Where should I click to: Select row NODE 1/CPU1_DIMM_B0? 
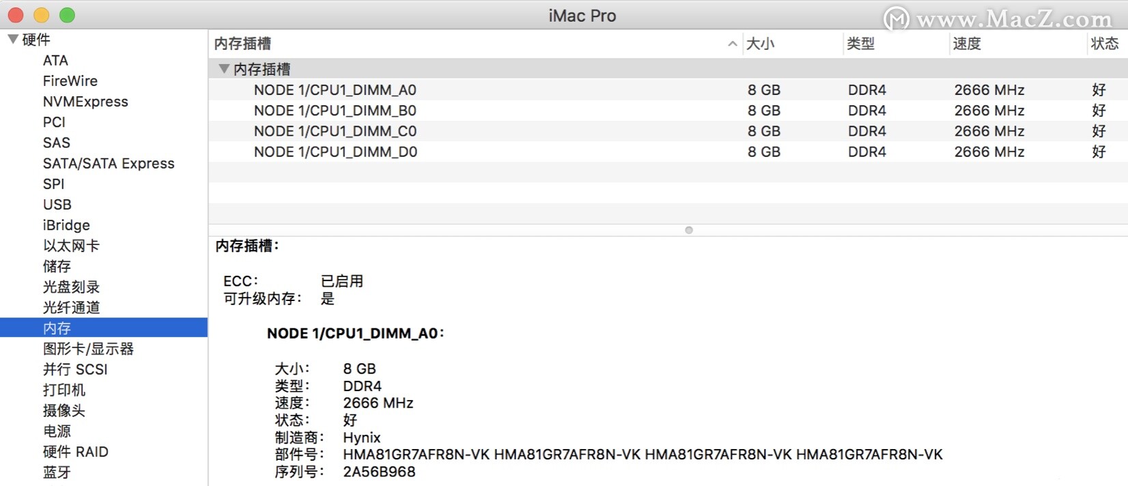[668, 111]
